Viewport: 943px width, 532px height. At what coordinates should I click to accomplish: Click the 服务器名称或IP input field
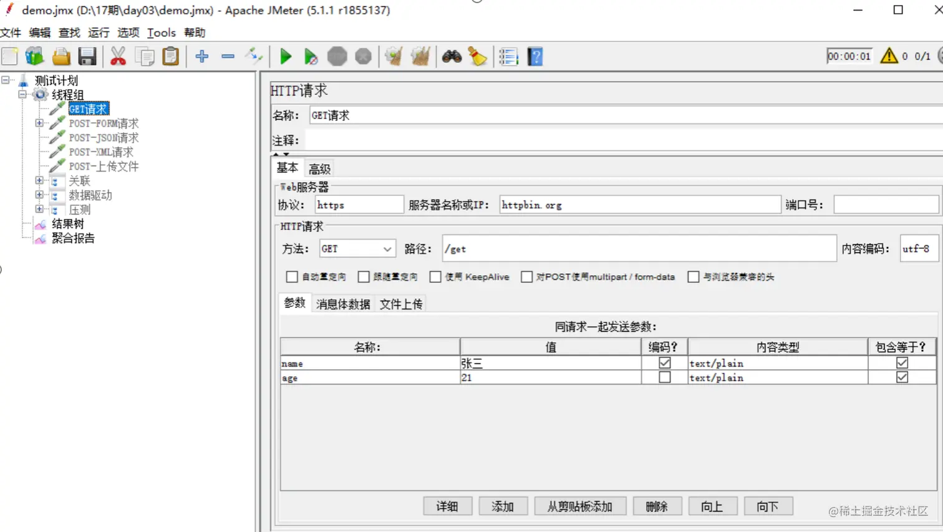640,205
